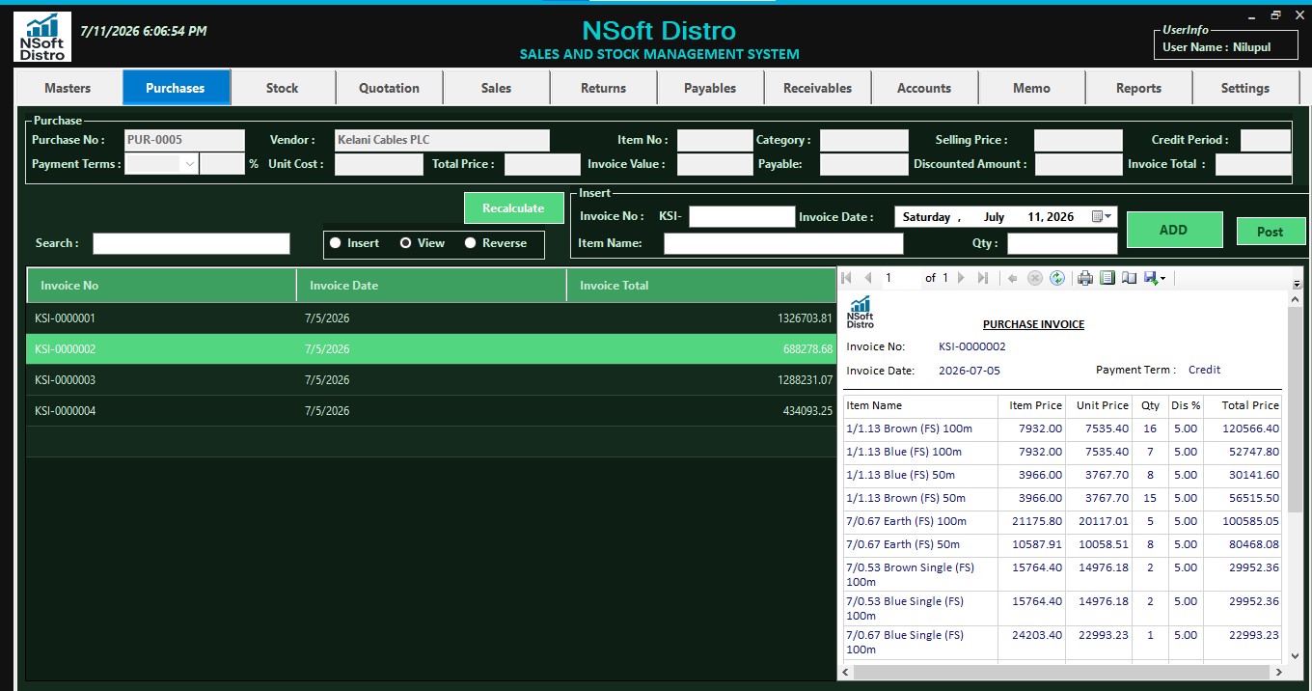
Task: Select invoice row KSI-0000003
Action: (431, 380)
